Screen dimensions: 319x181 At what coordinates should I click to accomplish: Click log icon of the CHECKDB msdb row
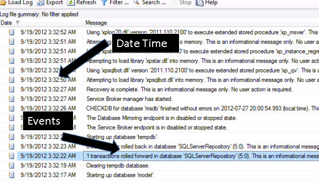point(11,108)
